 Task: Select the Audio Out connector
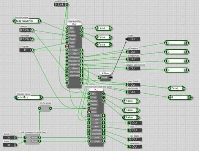coord(133,39)
